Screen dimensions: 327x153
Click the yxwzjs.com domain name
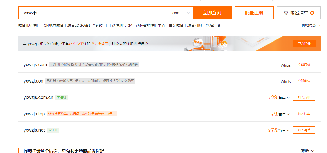(35, 65)
